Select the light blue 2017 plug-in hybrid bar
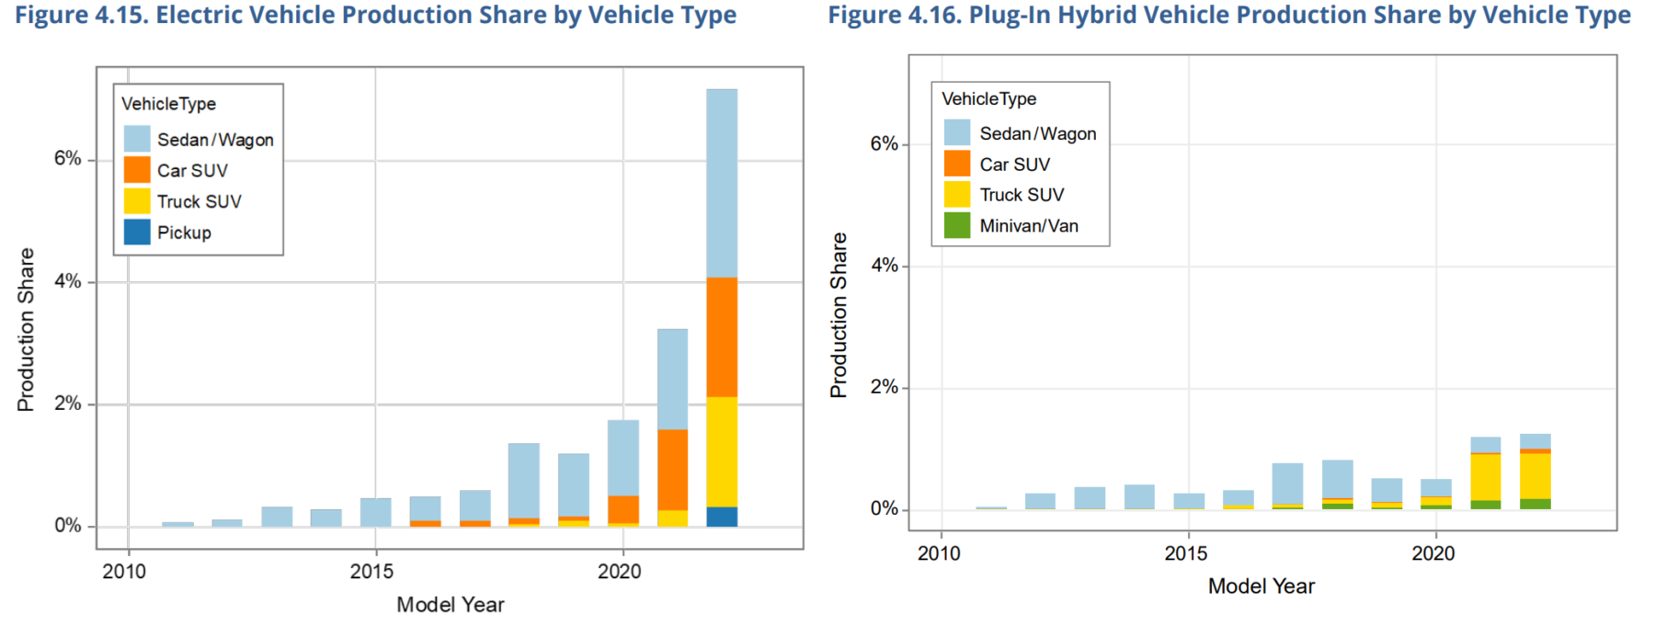Viewport: 1655px width, 626px height. click(x=1287, y=484)
